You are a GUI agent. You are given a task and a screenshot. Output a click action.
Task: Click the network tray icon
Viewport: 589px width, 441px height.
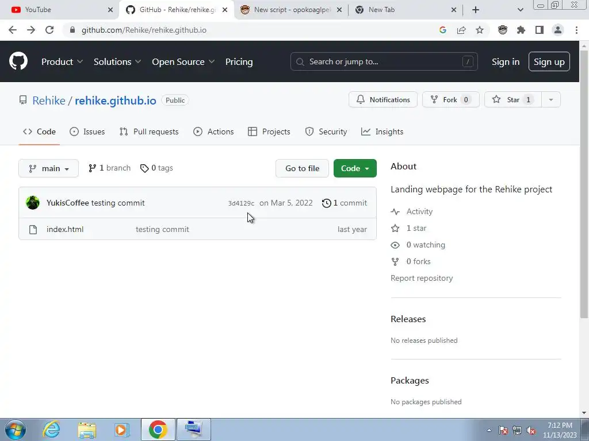tap(517, 430)
